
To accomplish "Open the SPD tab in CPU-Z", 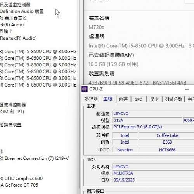I will click(x=139, y=99).
